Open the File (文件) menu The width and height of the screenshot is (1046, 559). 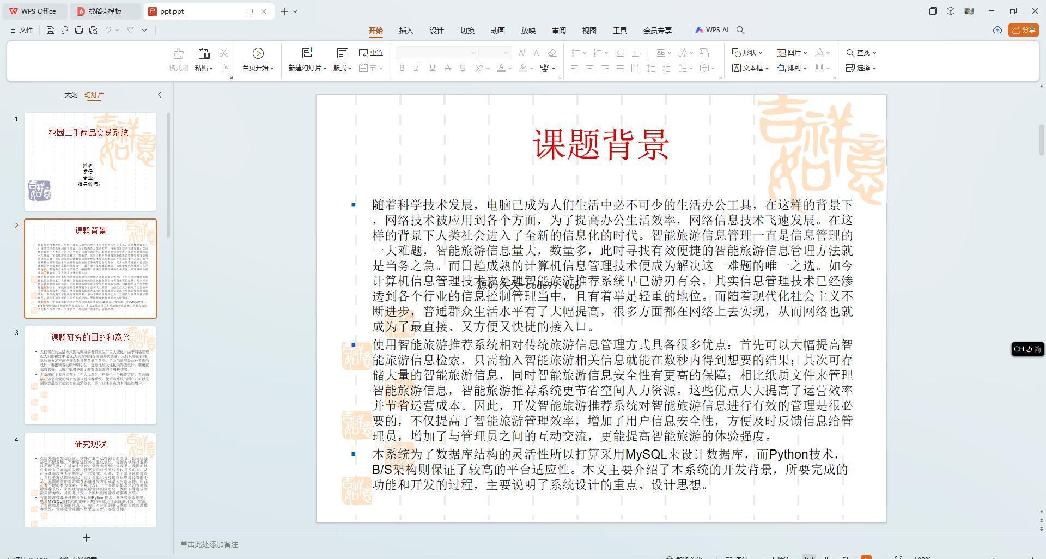coord(22,30)
